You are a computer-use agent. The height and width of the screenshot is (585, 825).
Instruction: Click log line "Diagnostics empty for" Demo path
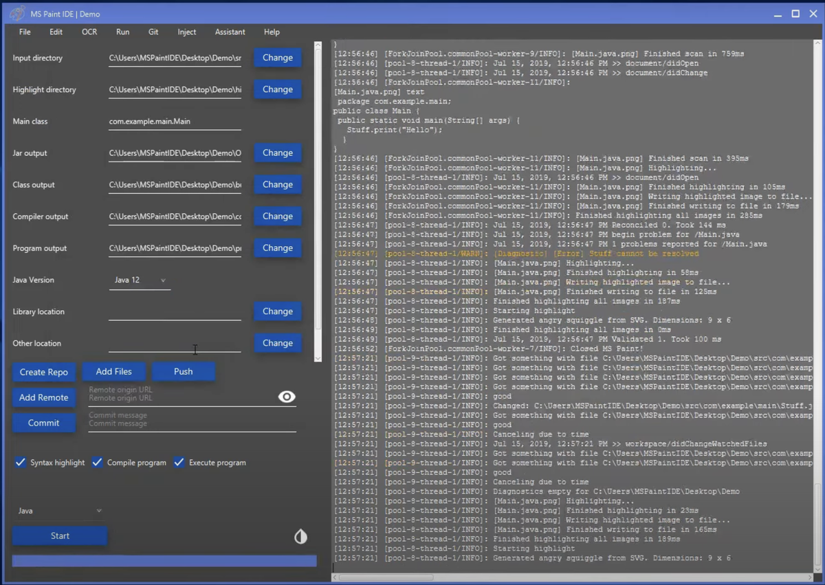pos(537,492)
